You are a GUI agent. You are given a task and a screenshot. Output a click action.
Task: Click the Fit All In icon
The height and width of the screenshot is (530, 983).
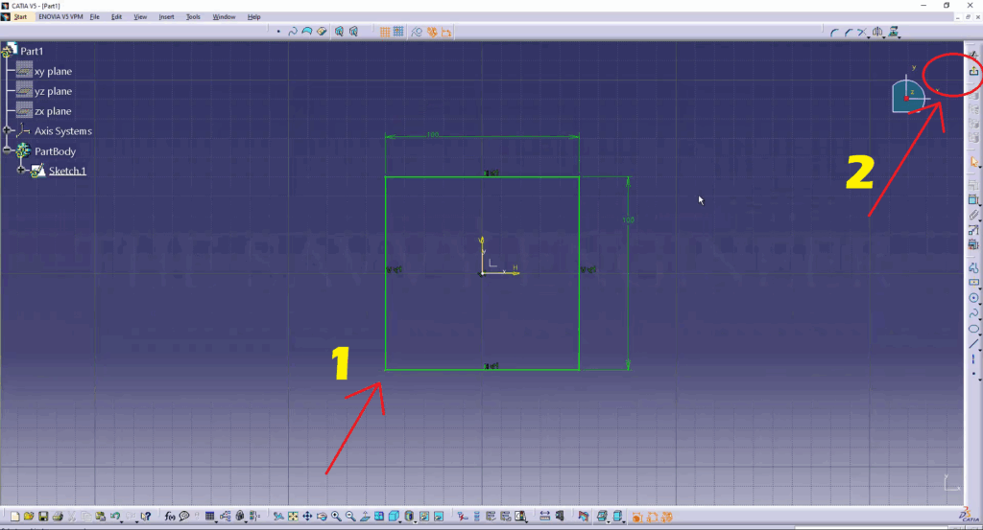(x=292, y=517)
